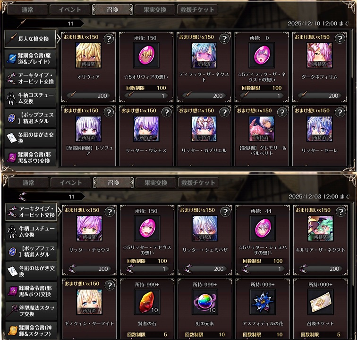The width and height of the screenshot is (357, 340).
Task: Select the 【愛獄伽】グレモリー&バルベリト portrait
Action: (x=262, y=129)
